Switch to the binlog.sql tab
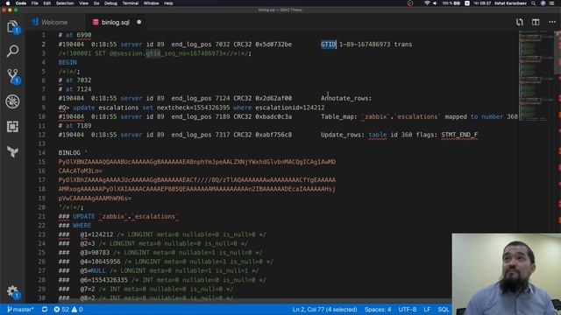This screenshot has height=315, width=561. click(115, 22)
